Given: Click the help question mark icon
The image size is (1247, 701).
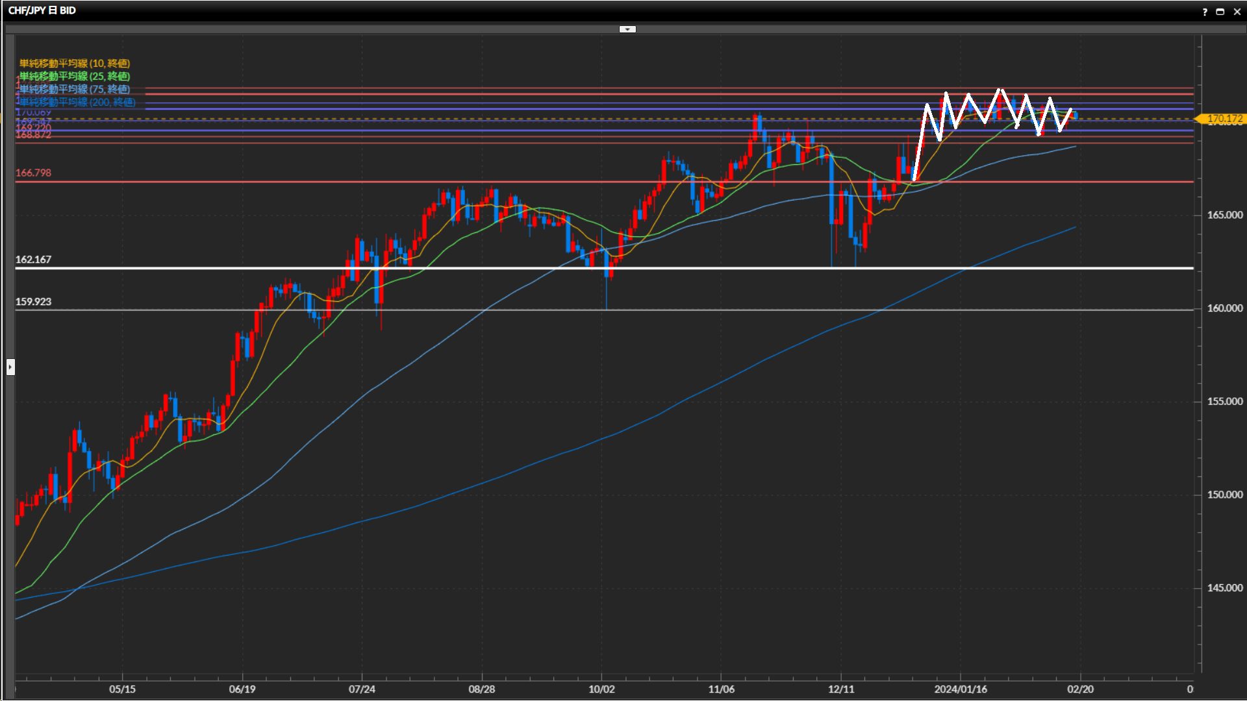Looking at the screenshot, I should click(1205, 12).
